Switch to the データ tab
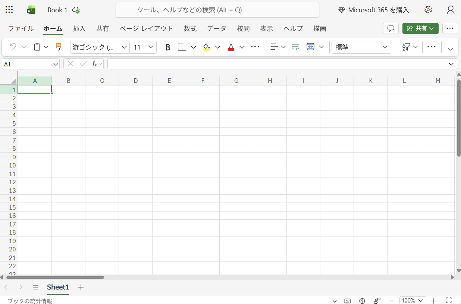Image resolution: width=461 pixels, height=304 pixels. tap(216, 29)
